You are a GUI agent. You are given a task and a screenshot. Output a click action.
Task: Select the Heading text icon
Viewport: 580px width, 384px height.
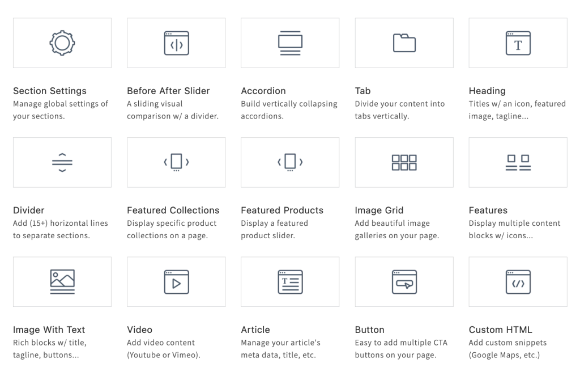coord(518,43)
